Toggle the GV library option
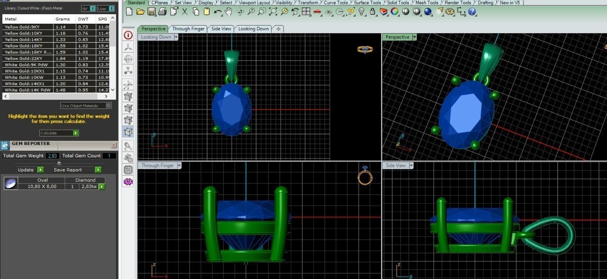 [x=88, y=9]
